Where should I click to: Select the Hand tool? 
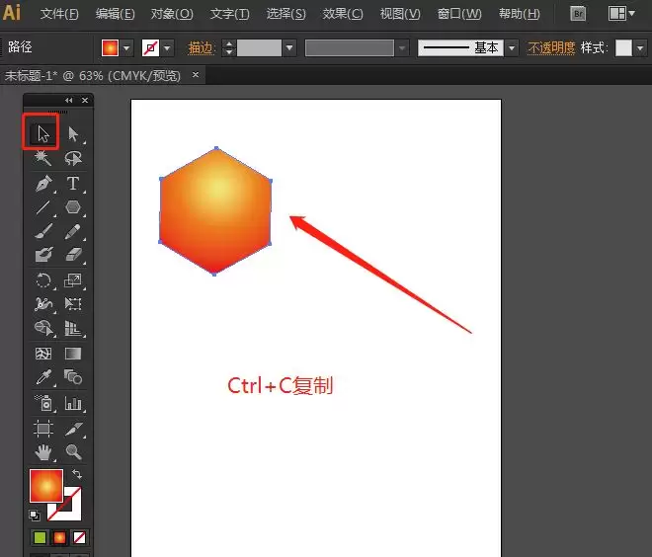[43, 452]
